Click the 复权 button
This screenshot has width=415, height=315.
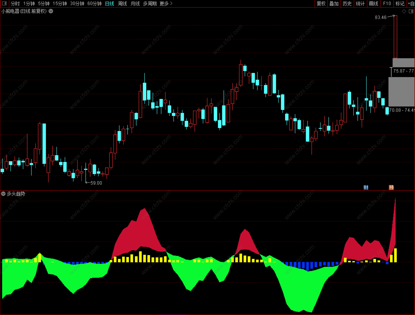(321, 4)
